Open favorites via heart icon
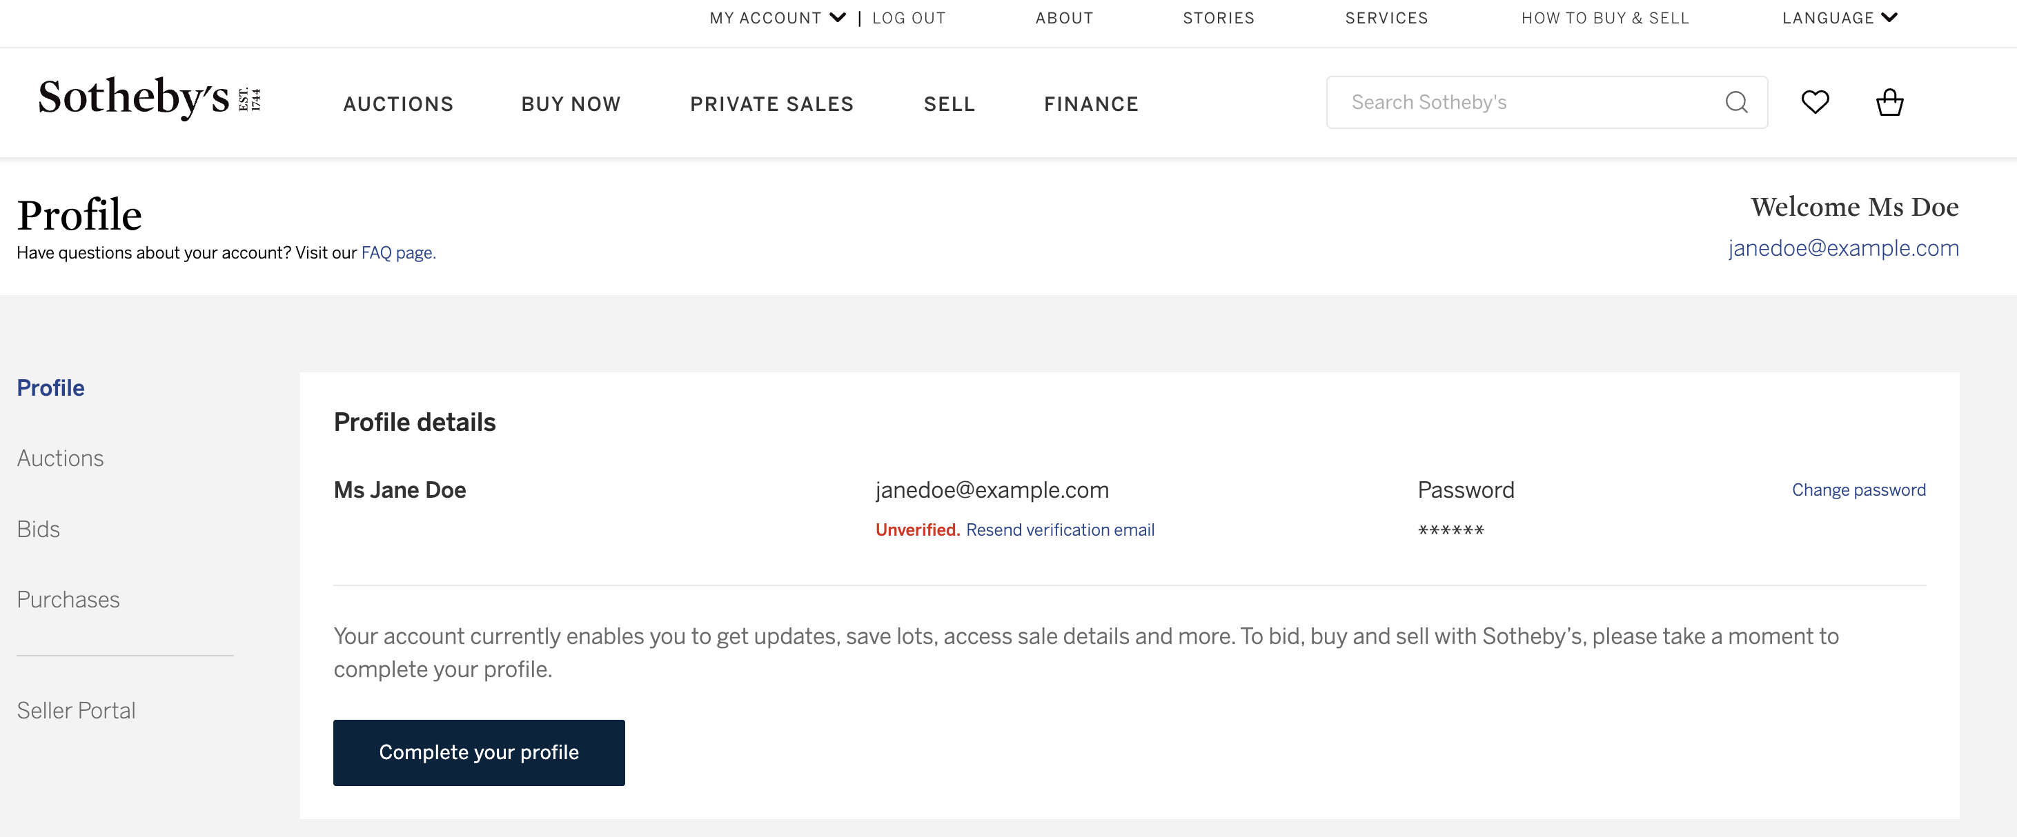2017x837 pixels. point(1815,103)
